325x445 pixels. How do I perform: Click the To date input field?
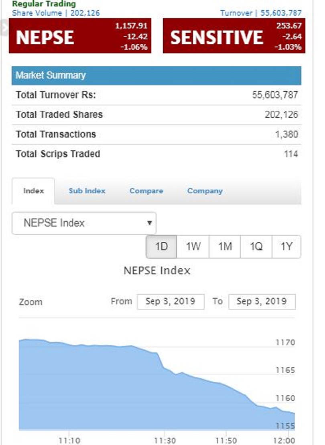point(262,301)
